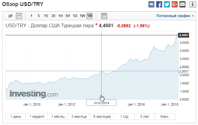Open the info icon next to share buttons

(192, 4)
